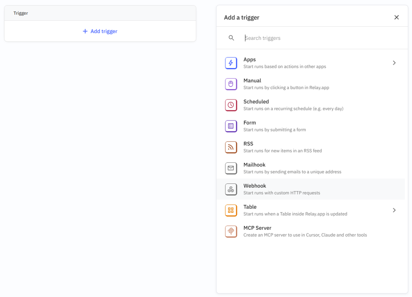This screenshot has height=297, width=412.
Task: Select the Webhook icon
Action: point(231,189)
